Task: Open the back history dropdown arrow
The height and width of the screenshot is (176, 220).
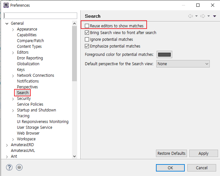Action: click(x=196, y=16)
